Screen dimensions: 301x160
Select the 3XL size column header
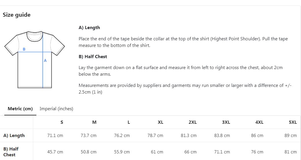pyautogui.click(x=226, y=122)
